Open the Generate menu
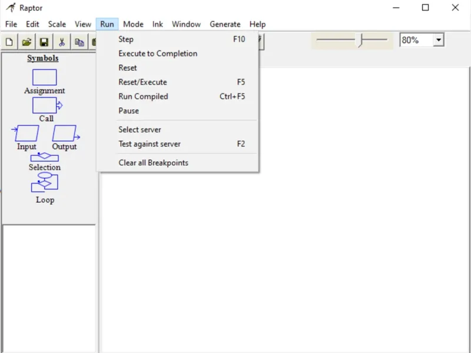The image size is (471, 353). pyautogui.click(x=225, y=24)
